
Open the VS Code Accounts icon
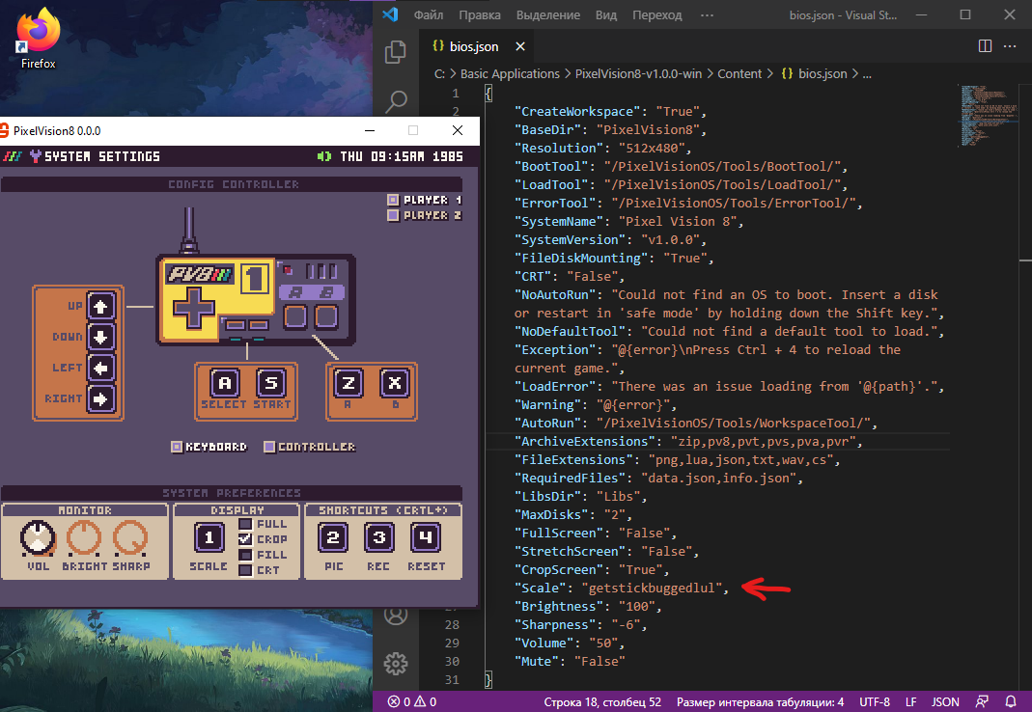pyautogui.click(x=396, y=616)
